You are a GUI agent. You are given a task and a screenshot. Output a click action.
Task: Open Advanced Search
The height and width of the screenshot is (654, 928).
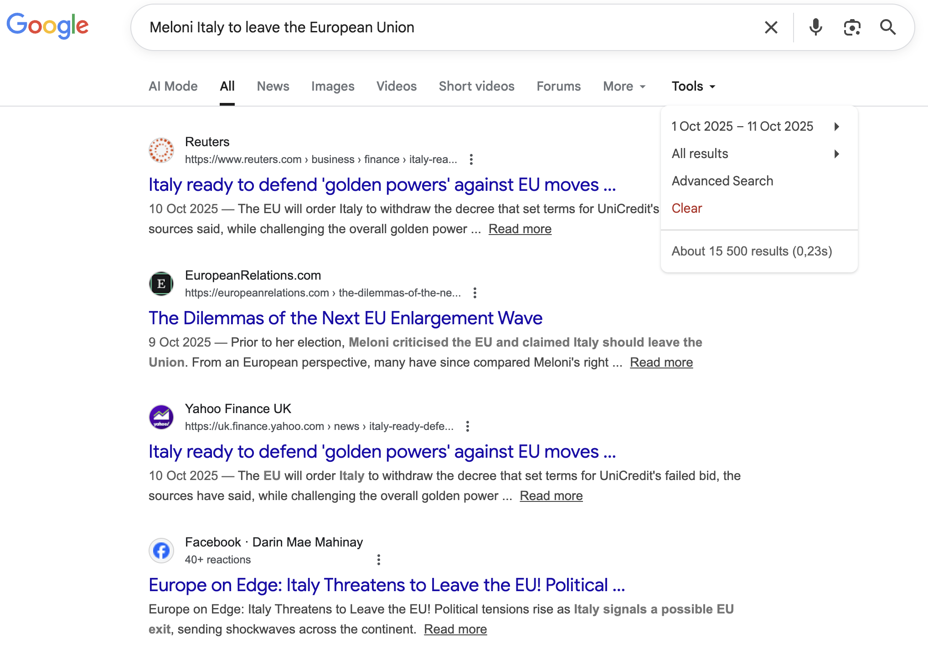(x=722, y=181)
